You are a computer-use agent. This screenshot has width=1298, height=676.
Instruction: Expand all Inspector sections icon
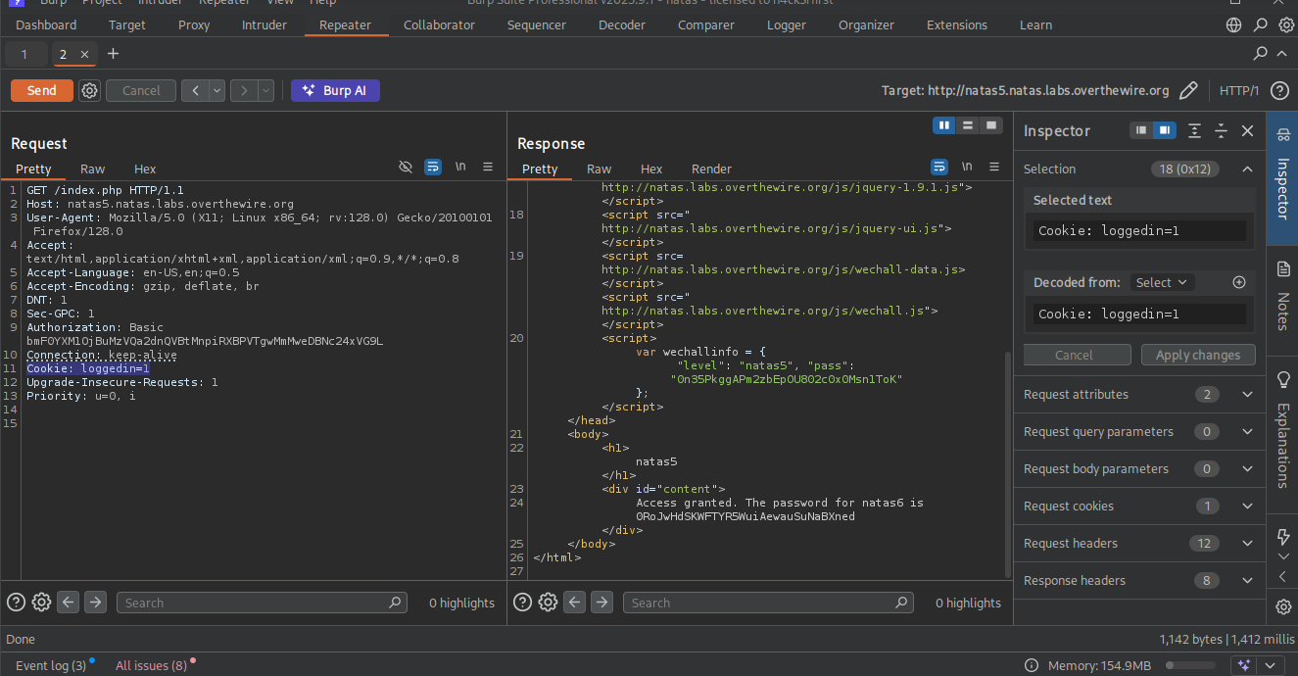tap(1195, 130)
